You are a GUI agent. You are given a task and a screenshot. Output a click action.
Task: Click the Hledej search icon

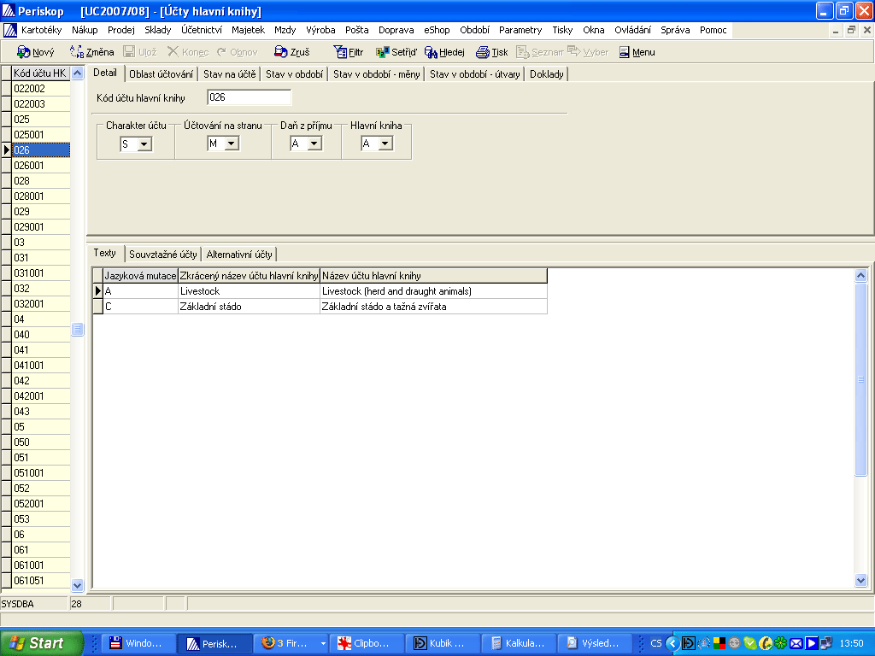431,52
